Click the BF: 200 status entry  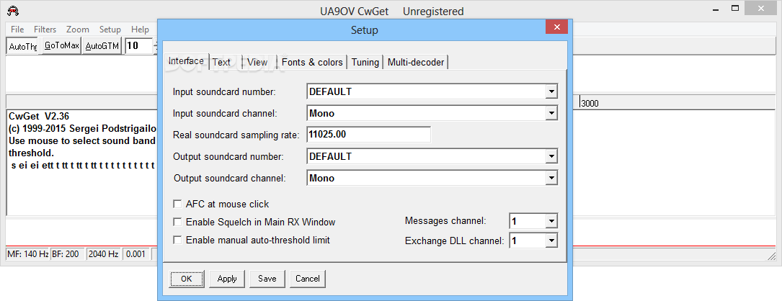pos(66,254)
